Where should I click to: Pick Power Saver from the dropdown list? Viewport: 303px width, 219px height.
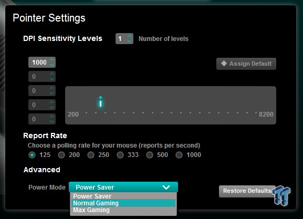(x=123, y=196)
